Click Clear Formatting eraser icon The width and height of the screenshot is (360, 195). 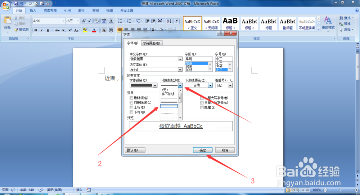pyautogui.click(x=96, y=21)
